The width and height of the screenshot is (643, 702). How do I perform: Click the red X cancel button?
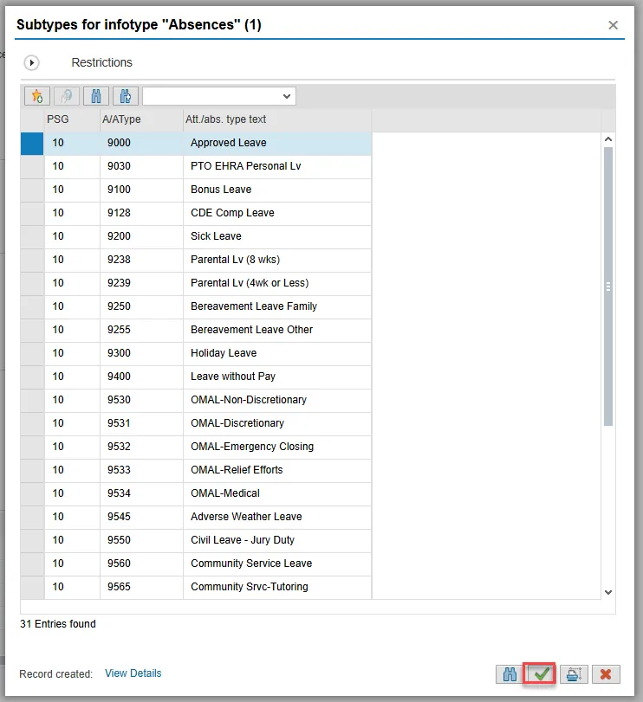coord(605,673)
